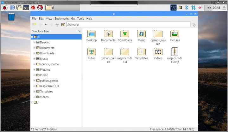
Task: Click the go icon beside path bar
Action: pyautogui.click(x=194, y=25)
